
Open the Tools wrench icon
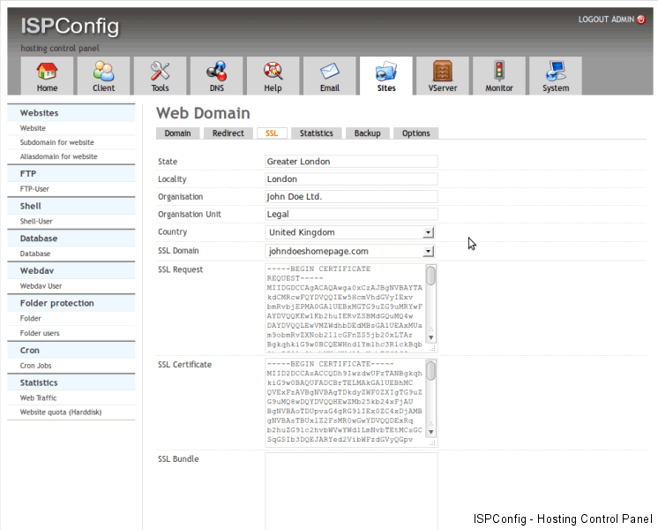coord(160,72)
